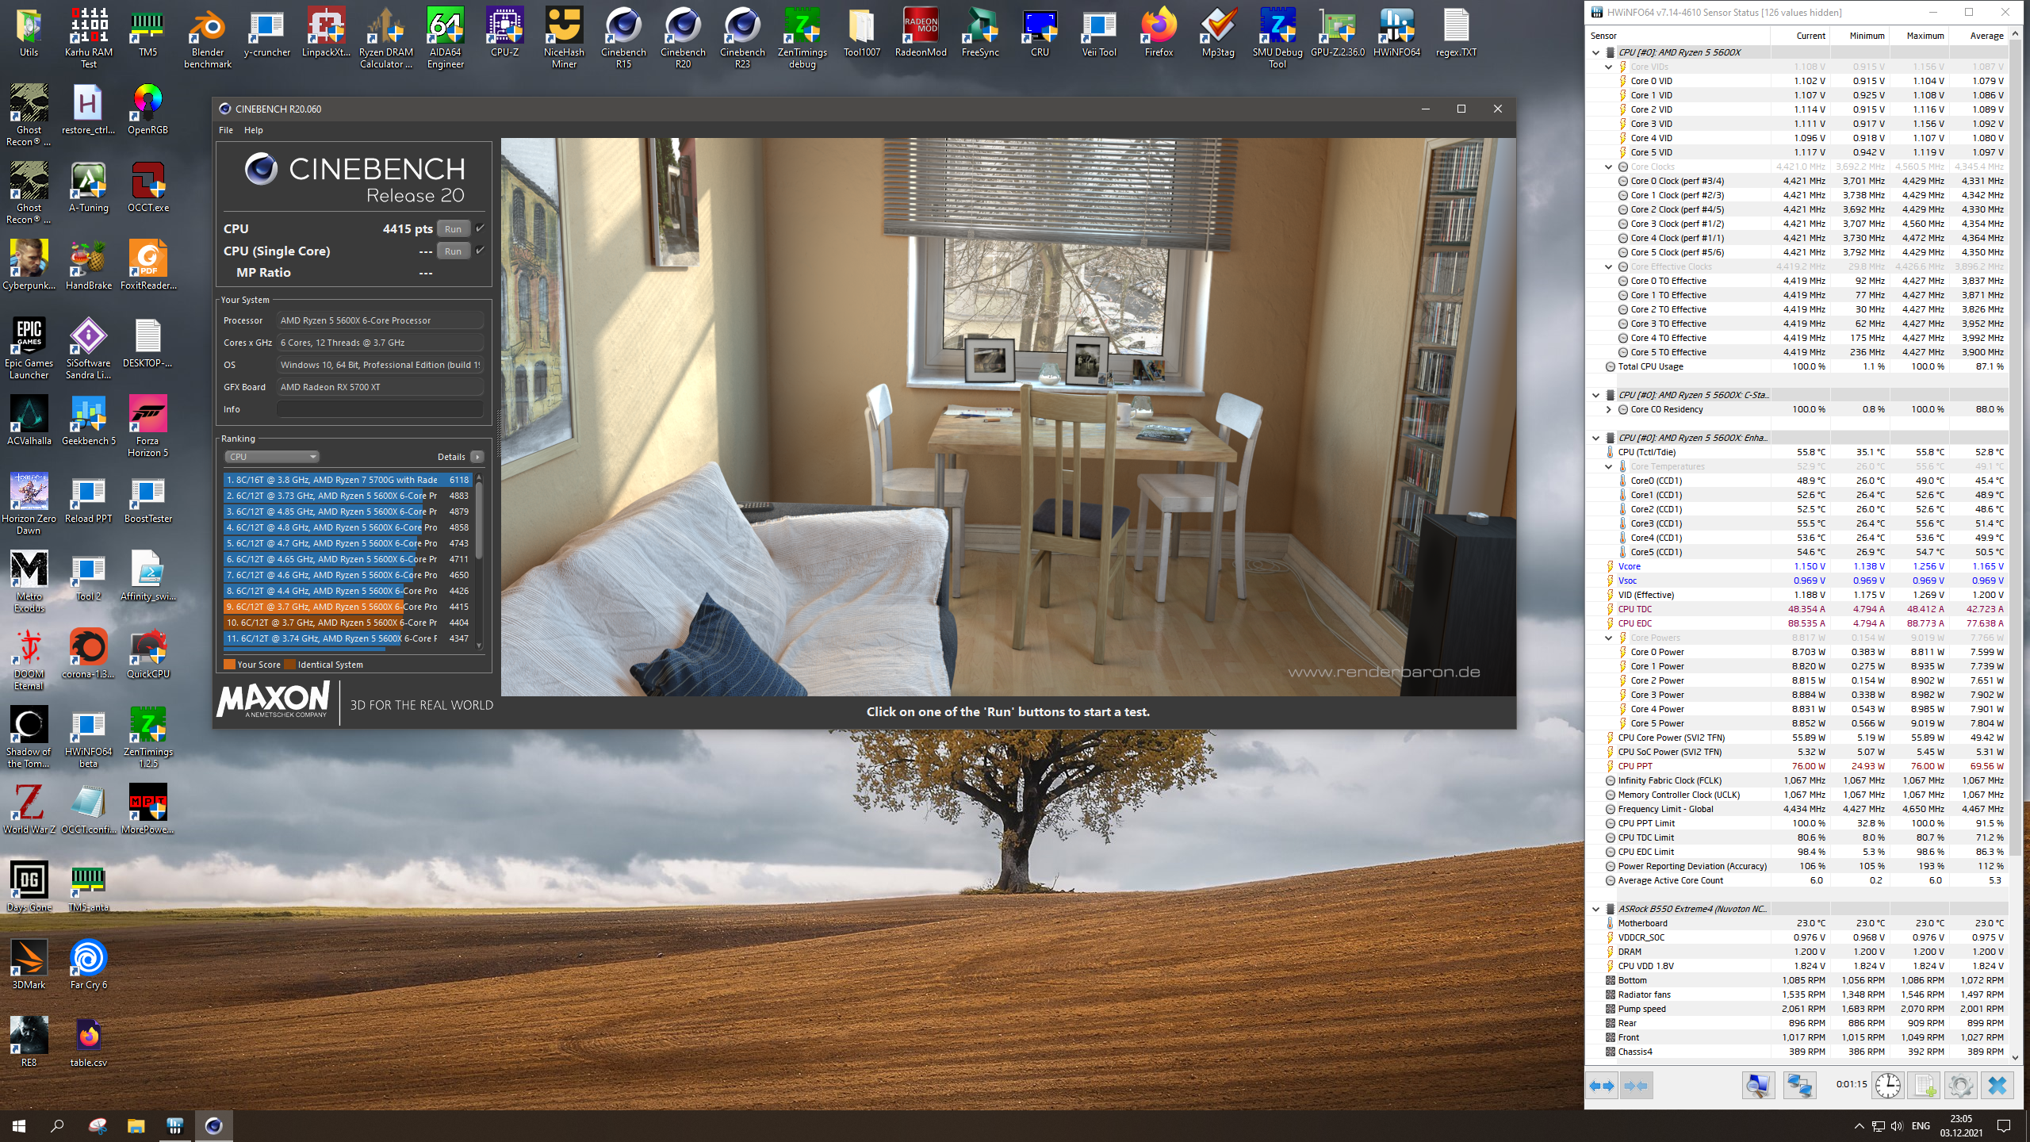Click the ranking Details arrow toggle
Screen dimensions: 2030x1142
click(477, 457)
